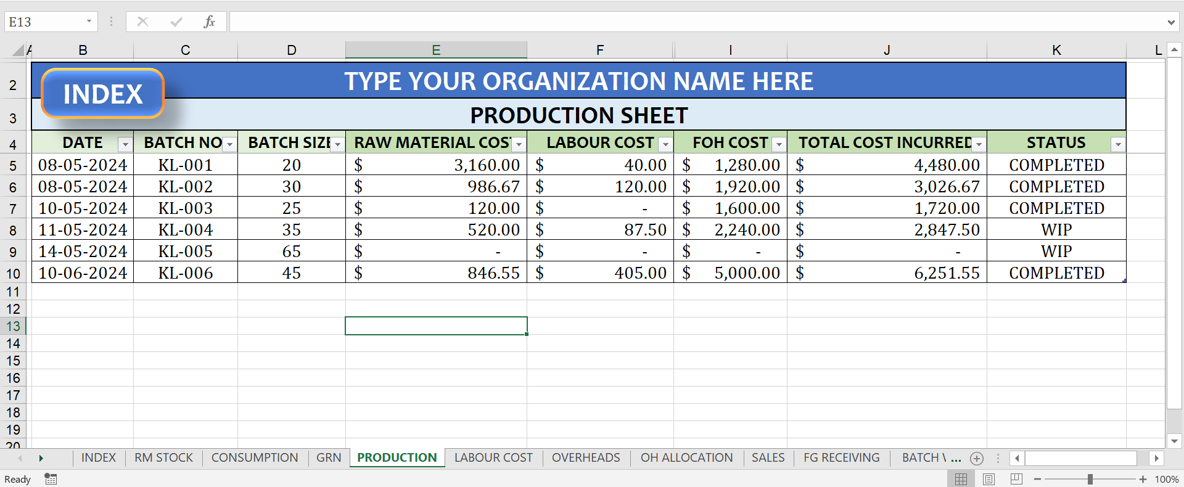Open the LABOUR COST filter dropdown
Viewport: 1184px width, 487px height.
click(665, 144)
